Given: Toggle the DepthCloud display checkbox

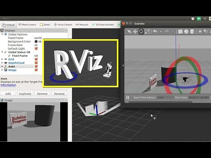Looking at the screenshot, I should pos(36,63).
